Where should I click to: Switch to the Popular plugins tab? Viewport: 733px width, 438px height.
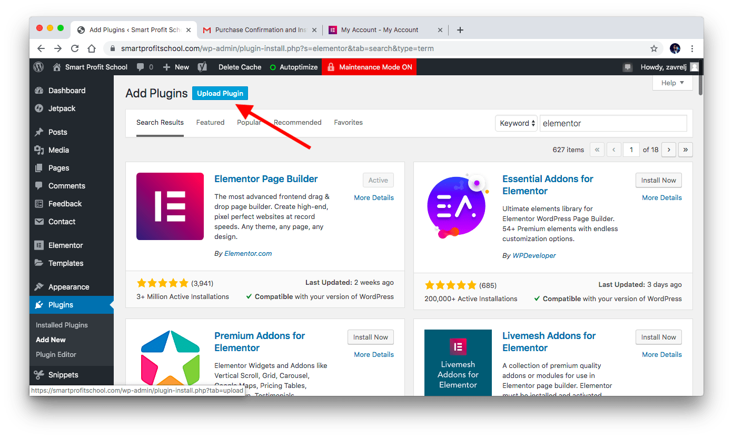(x=249, y=122)
